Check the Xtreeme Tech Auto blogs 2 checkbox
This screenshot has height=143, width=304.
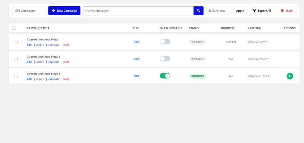tap(16, 59)
